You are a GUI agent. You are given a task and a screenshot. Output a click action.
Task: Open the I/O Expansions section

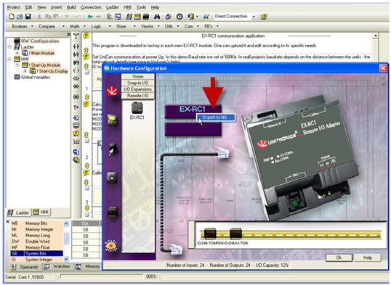click(x=137, y=89)
